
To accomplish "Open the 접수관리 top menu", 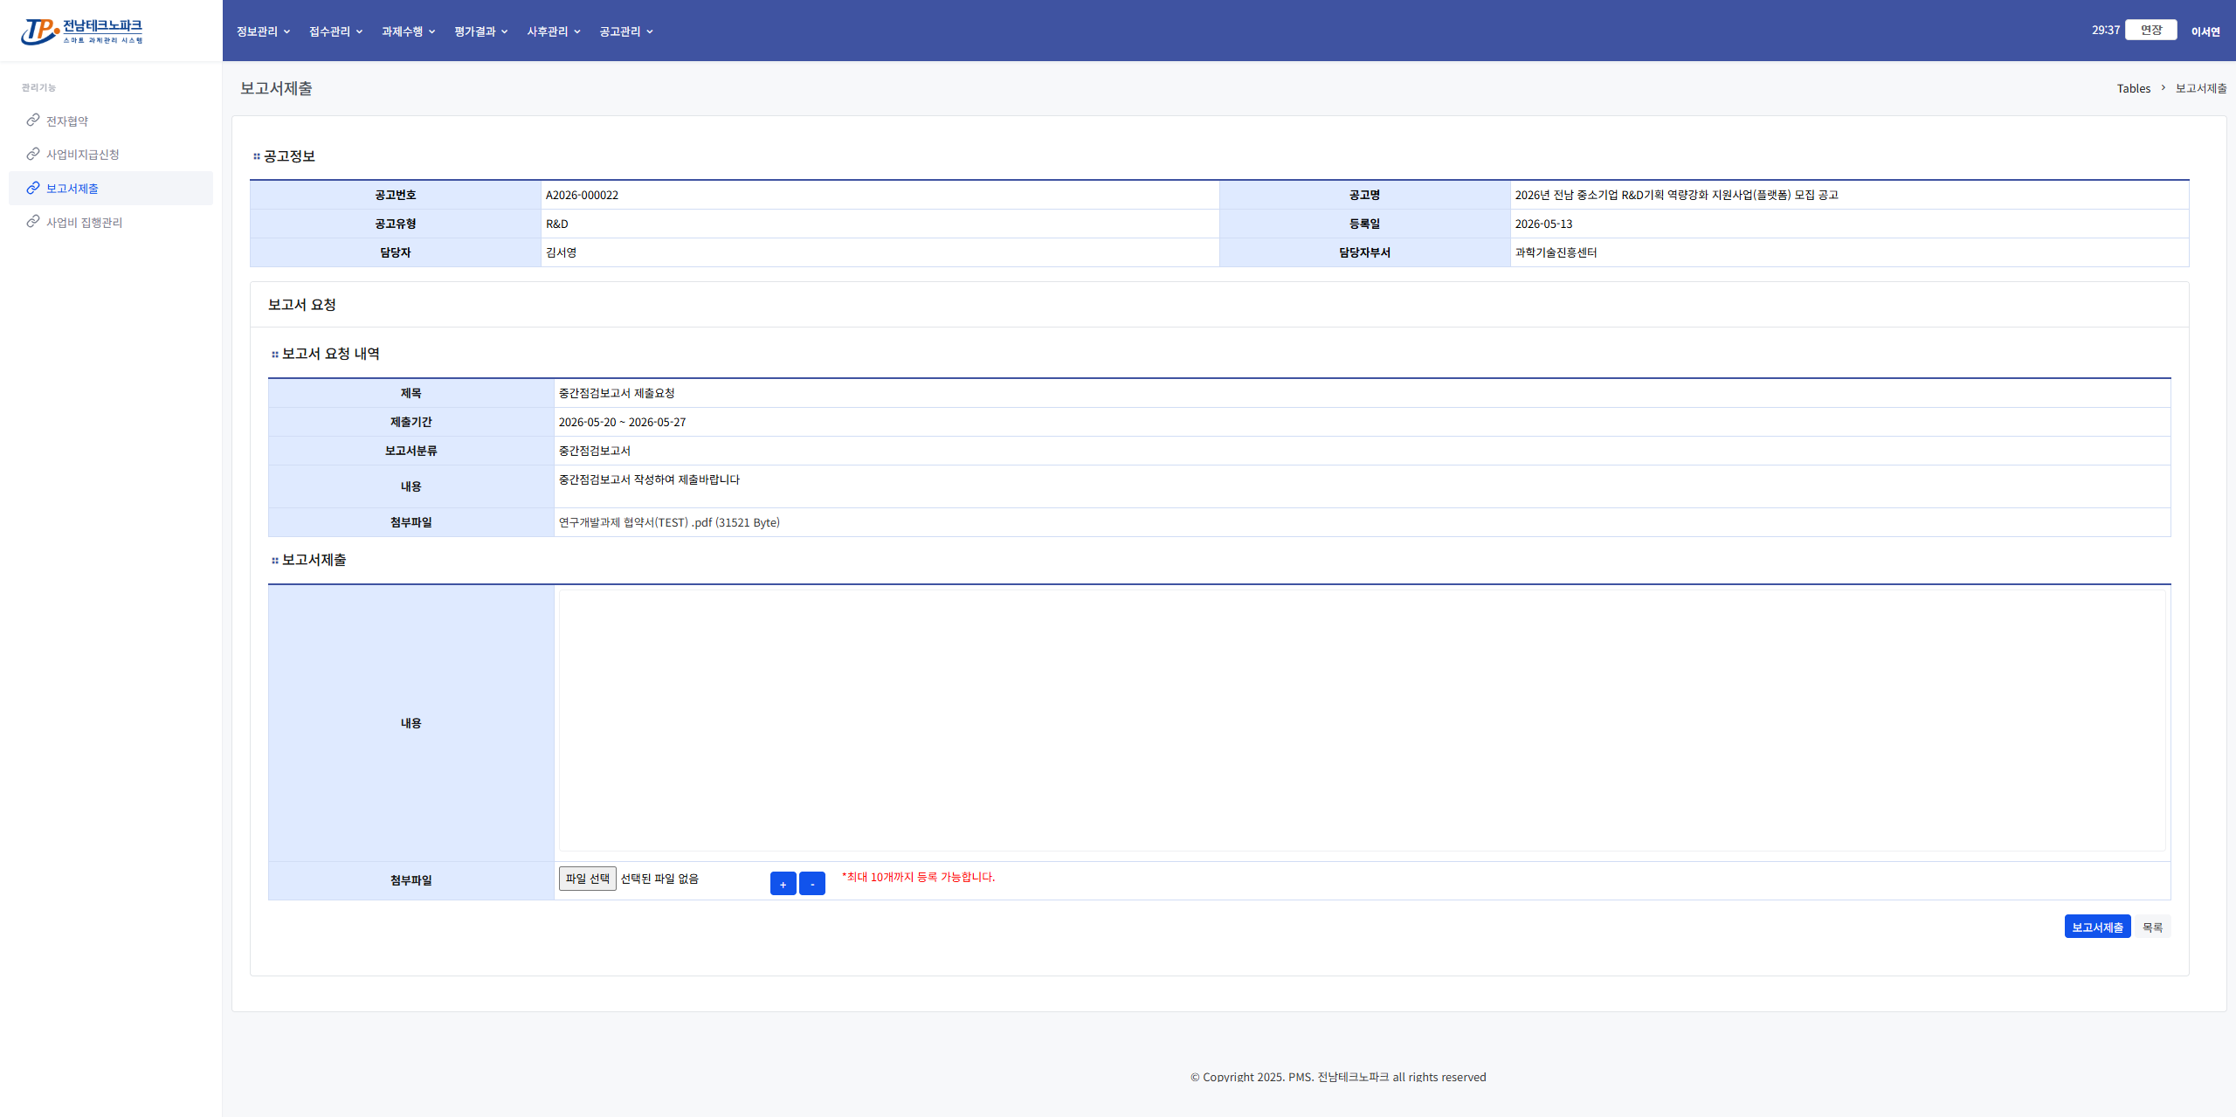I will (335, 31).
